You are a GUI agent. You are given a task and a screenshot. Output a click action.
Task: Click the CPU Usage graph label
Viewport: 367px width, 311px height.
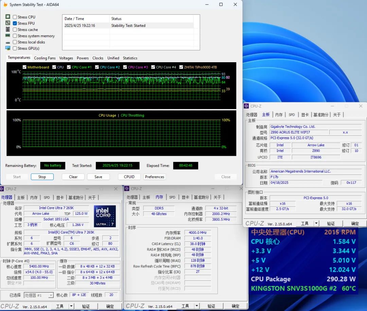click(107, 115)
